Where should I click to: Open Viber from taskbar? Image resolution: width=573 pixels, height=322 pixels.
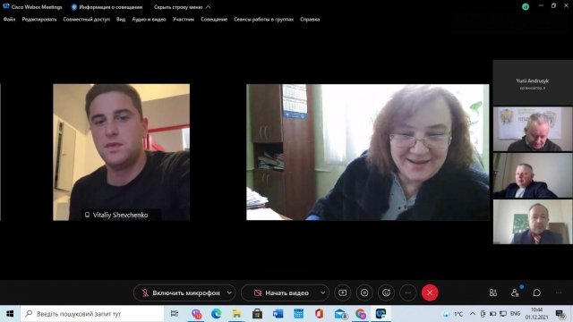coord(196,314)
